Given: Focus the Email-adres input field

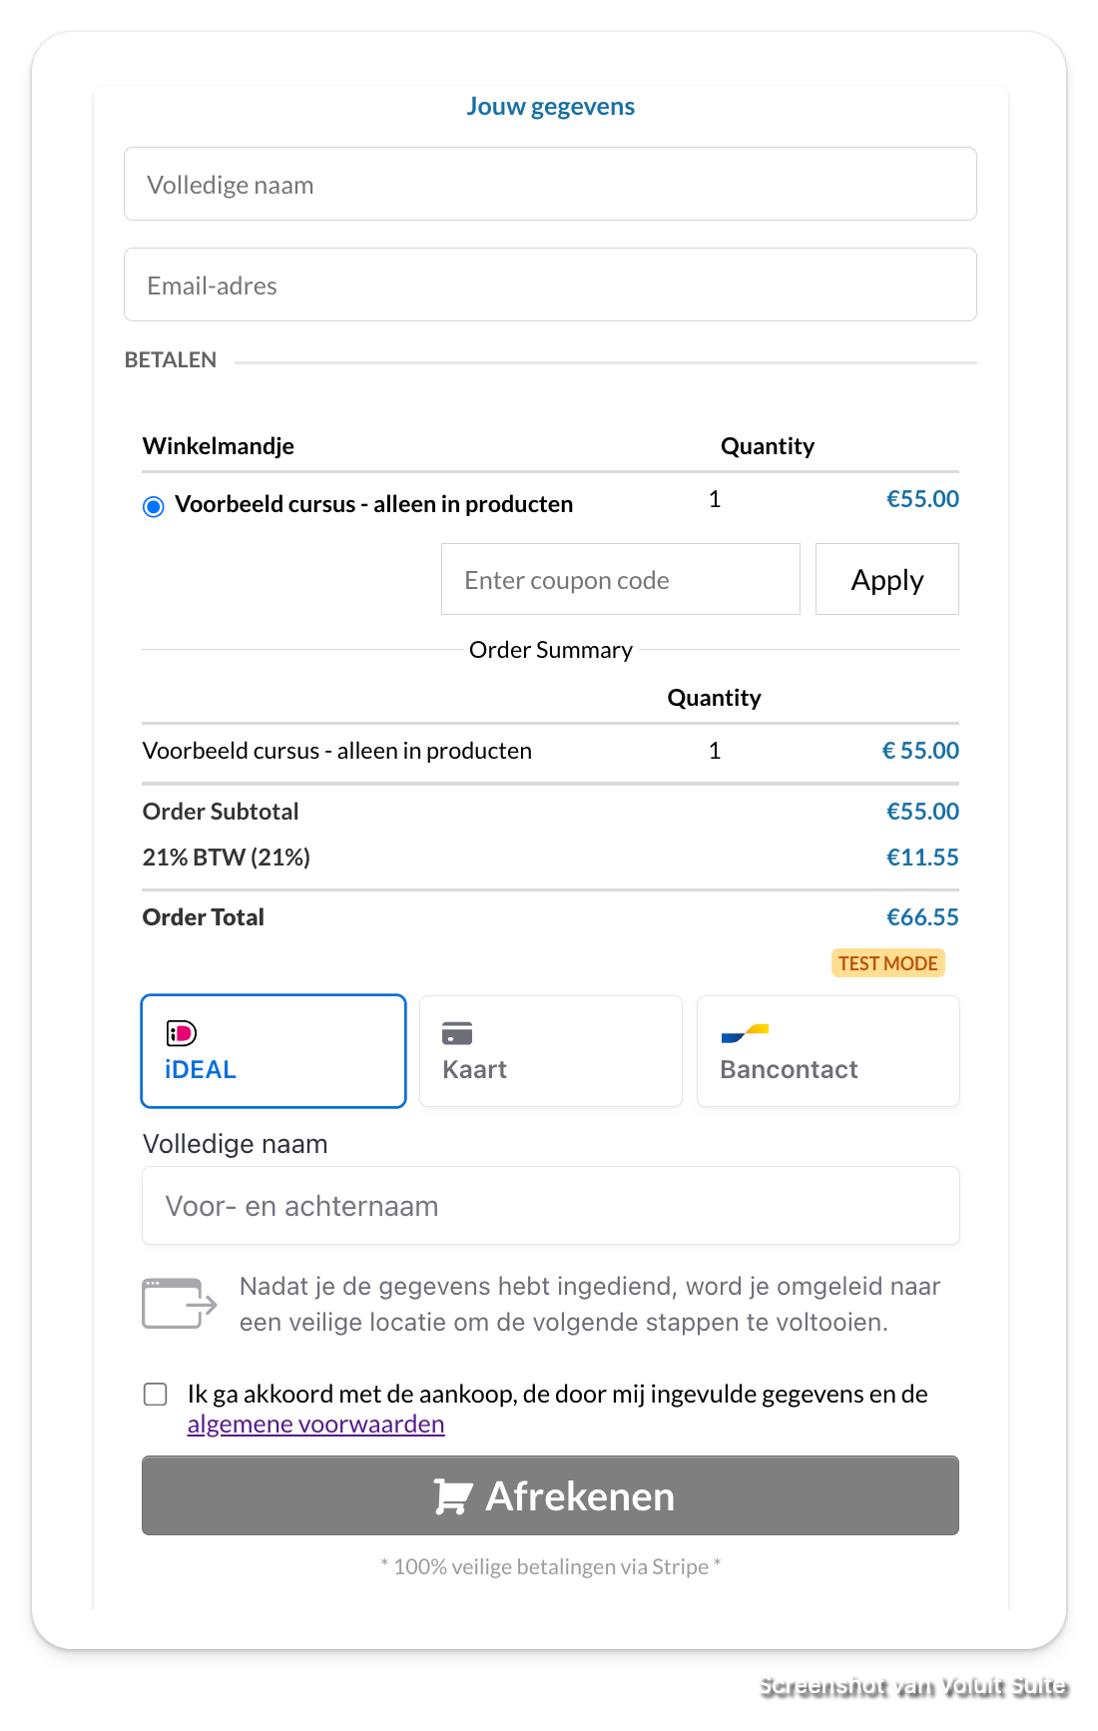Looking at the screenshot, I should point(550,285).
